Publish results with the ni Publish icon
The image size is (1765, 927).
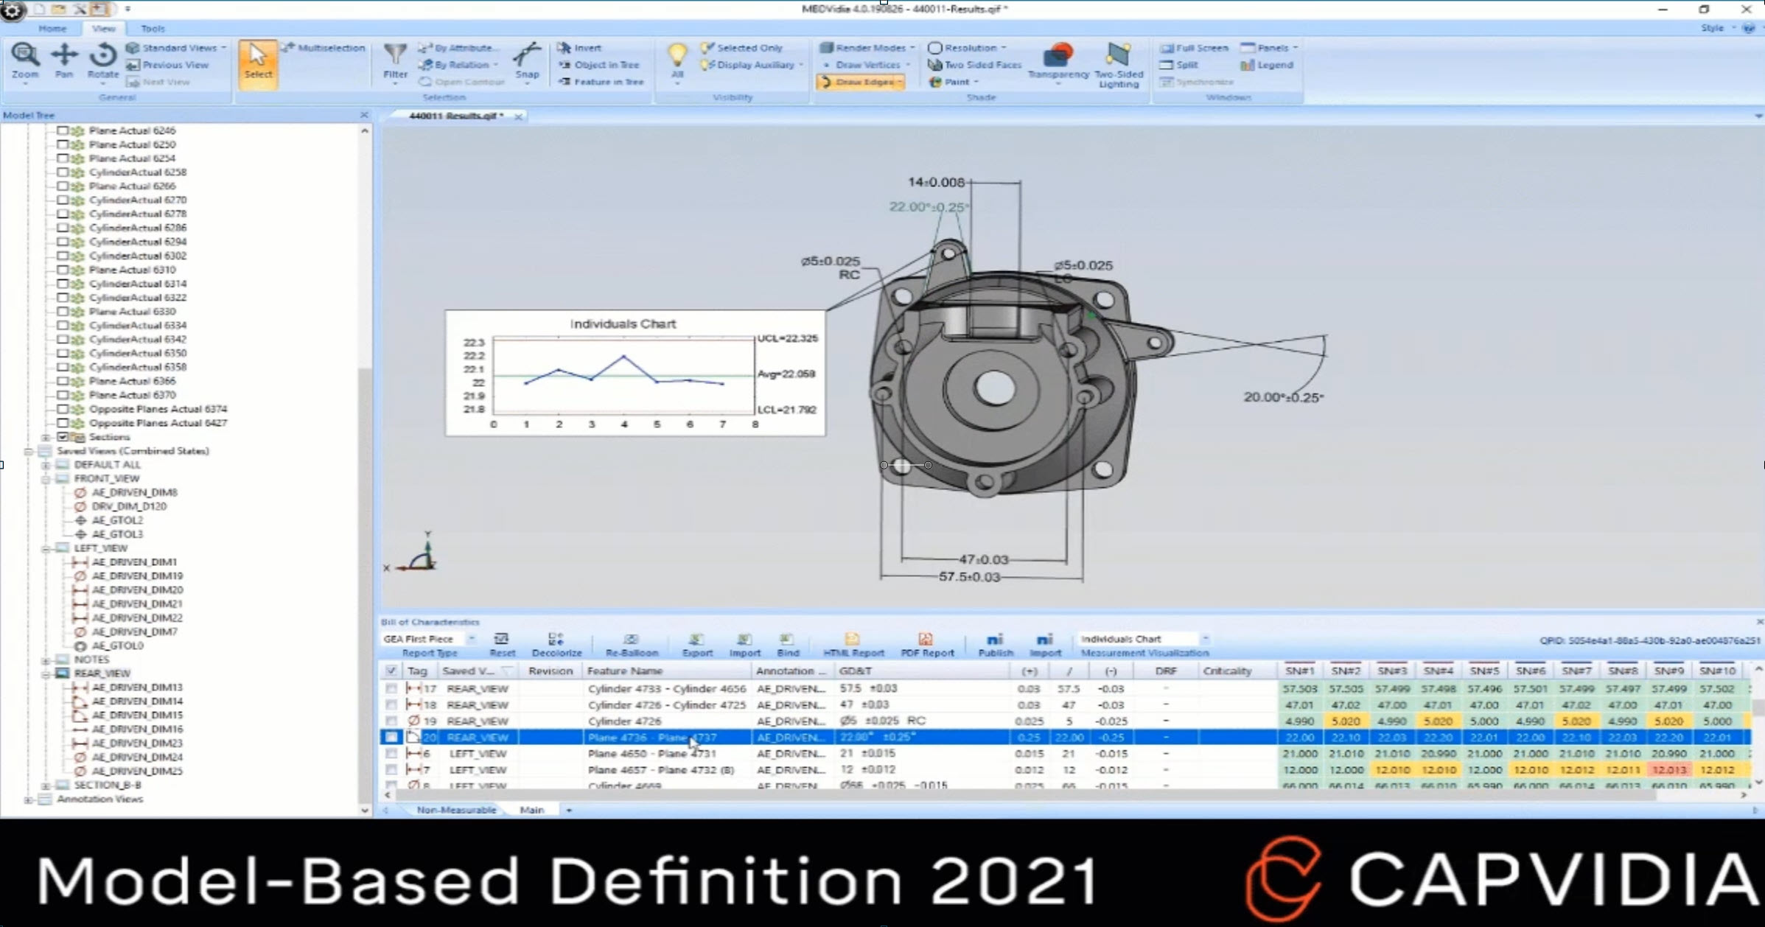pyautogui.click(x=995, y=641)
